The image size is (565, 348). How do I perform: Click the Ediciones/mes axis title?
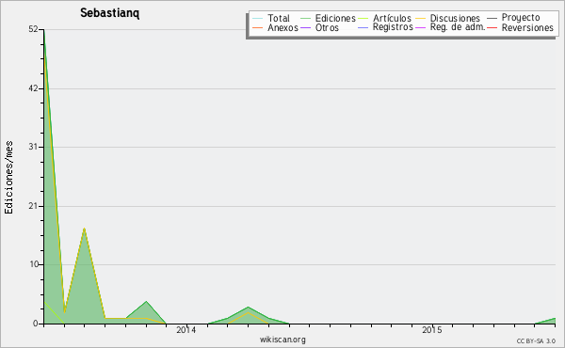tap(9, 178)
